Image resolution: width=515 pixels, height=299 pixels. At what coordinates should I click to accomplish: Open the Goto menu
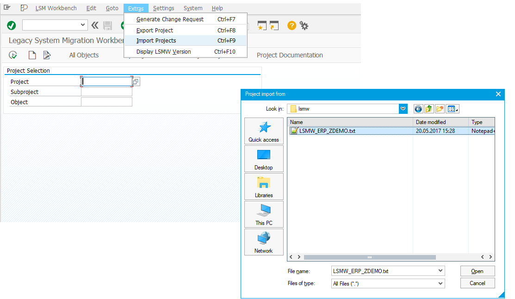coord(112,8)
